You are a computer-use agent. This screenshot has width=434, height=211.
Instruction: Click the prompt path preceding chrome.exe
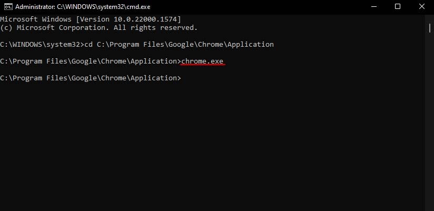tap(90, 61)
